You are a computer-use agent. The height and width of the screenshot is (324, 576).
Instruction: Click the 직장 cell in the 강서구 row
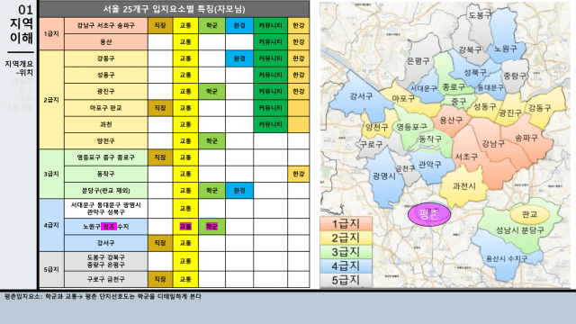pyautogui.click(x=160, y=243)
